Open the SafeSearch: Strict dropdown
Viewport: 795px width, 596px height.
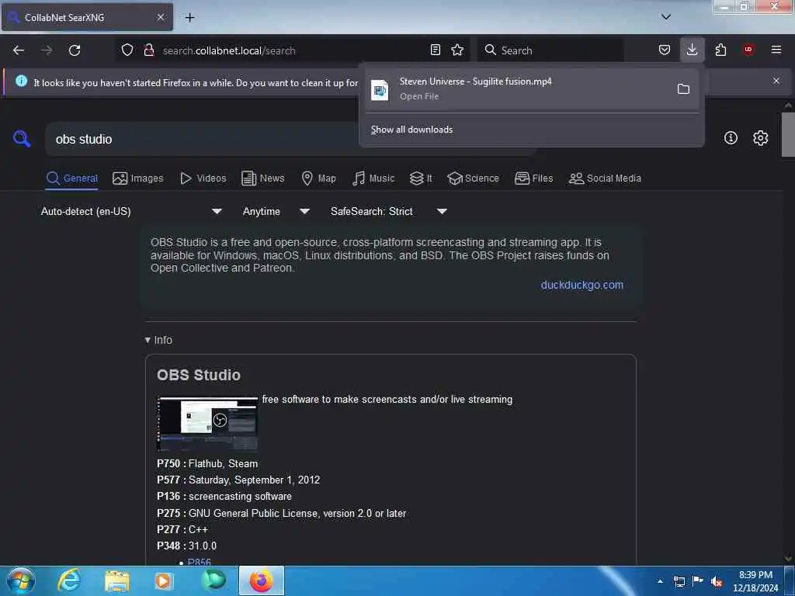388,211
